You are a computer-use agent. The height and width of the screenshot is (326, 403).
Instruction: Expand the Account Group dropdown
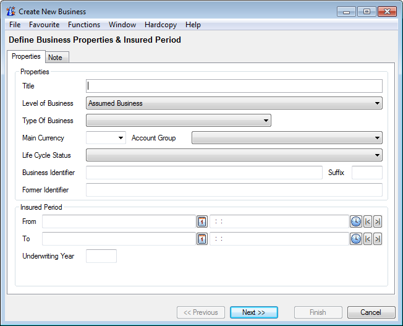coord(377,138)
